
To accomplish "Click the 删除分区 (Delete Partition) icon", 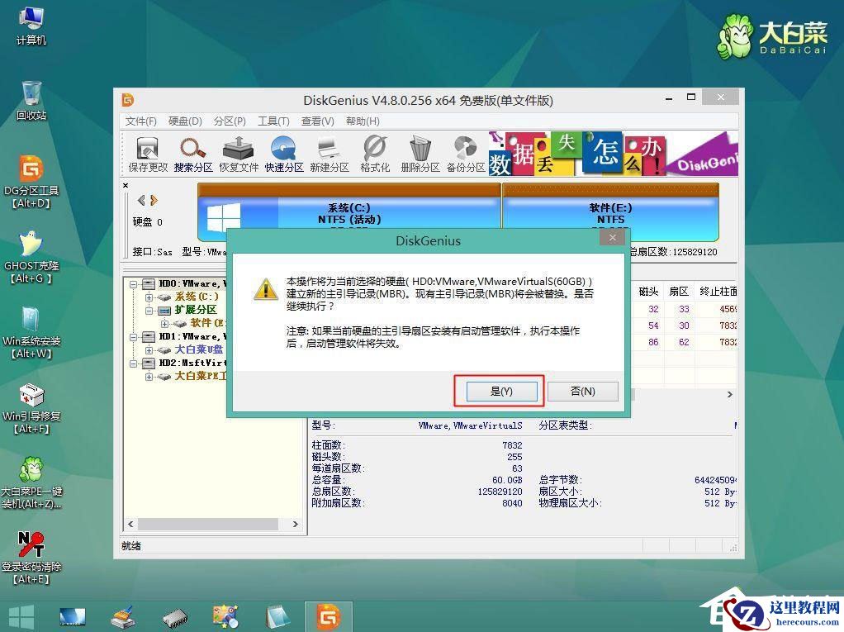I will [x=419, y=151].
